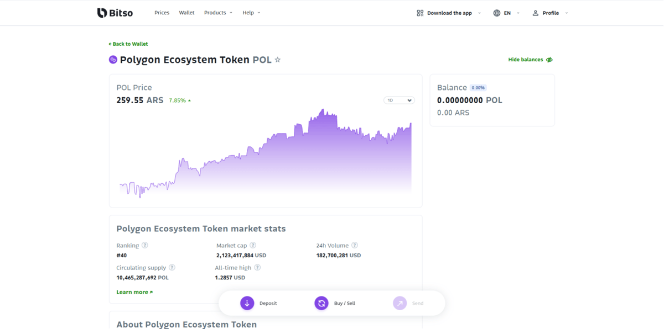Open the EN language selector

506,13
